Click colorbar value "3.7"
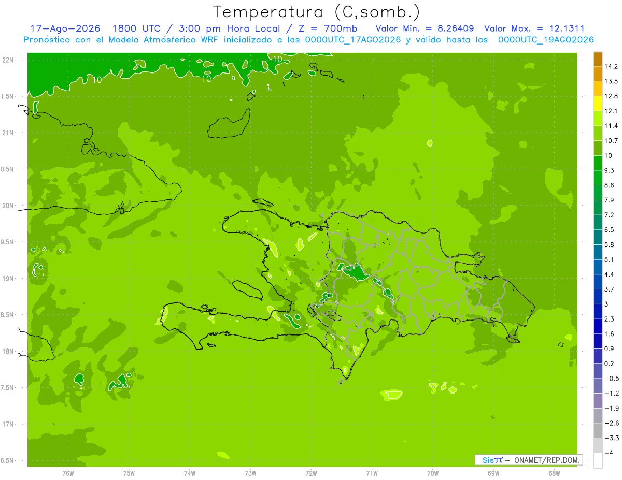 [610, 289]
